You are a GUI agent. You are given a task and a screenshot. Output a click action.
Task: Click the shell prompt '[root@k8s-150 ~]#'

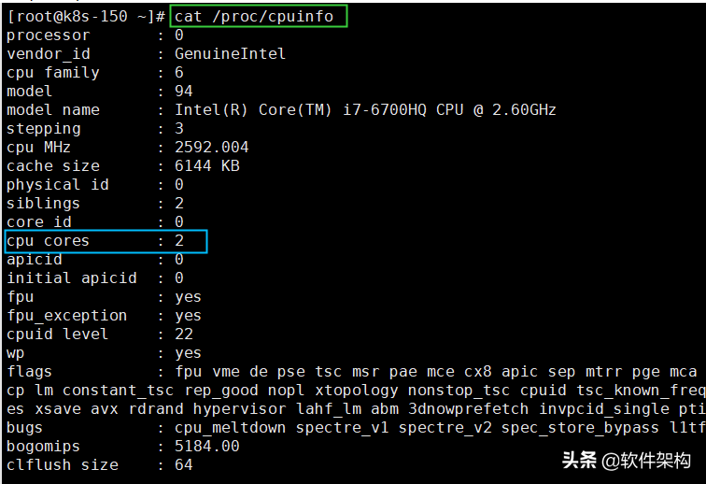click(x=87, y=17)
